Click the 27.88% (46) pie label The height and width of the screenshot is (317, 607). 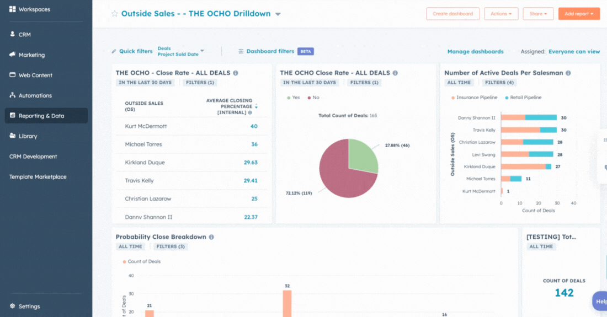click(x=397, y=146)
